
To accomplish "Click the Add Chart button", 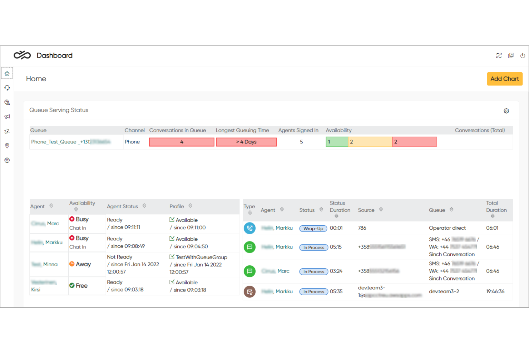I will (x=505, y=79).
